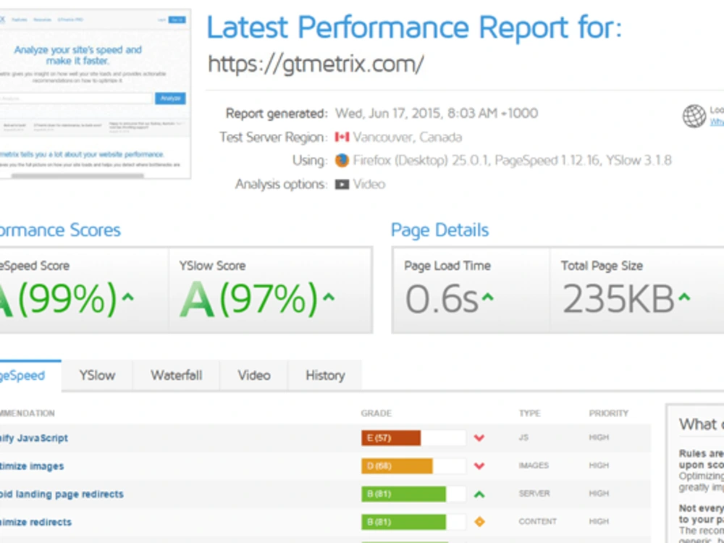Image resolution: width=724 pixels, height=543 pixels.
Task: Click green up arrow for landing page redirects
Action: click(x=479, y=494)
